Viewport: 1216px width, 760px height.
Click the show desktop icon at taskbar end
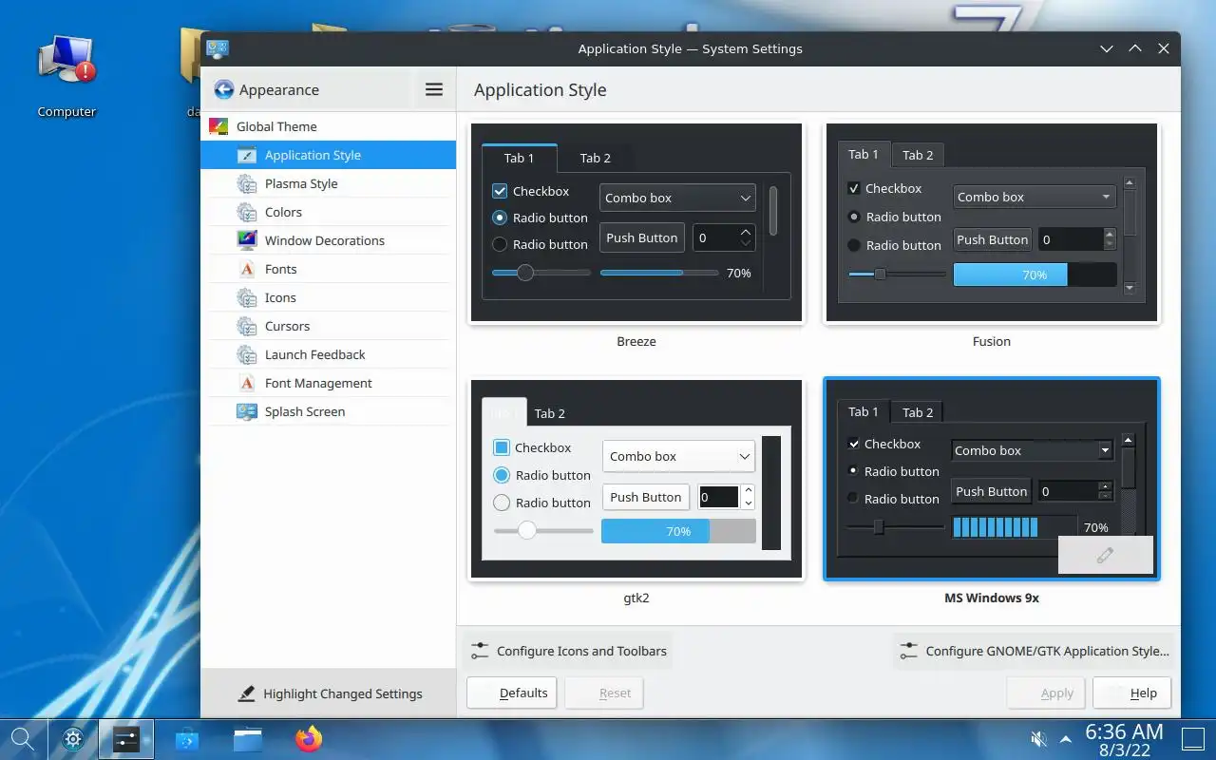tap(1191, 738)
